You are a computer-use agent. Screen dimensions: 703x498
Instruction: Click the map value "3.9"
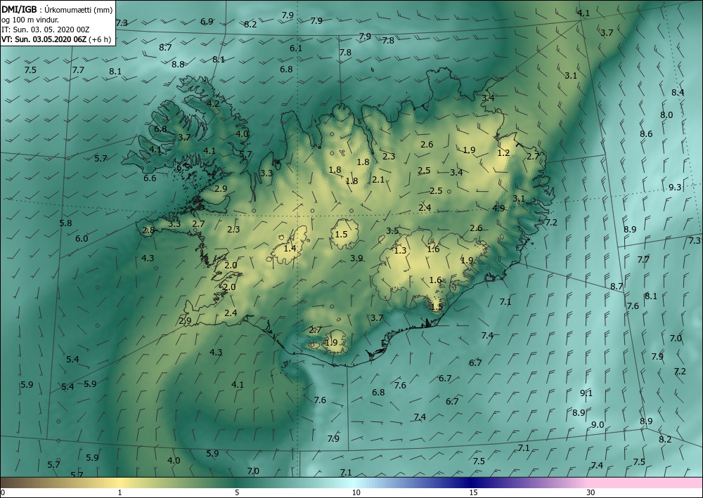(x=357, y=258)
